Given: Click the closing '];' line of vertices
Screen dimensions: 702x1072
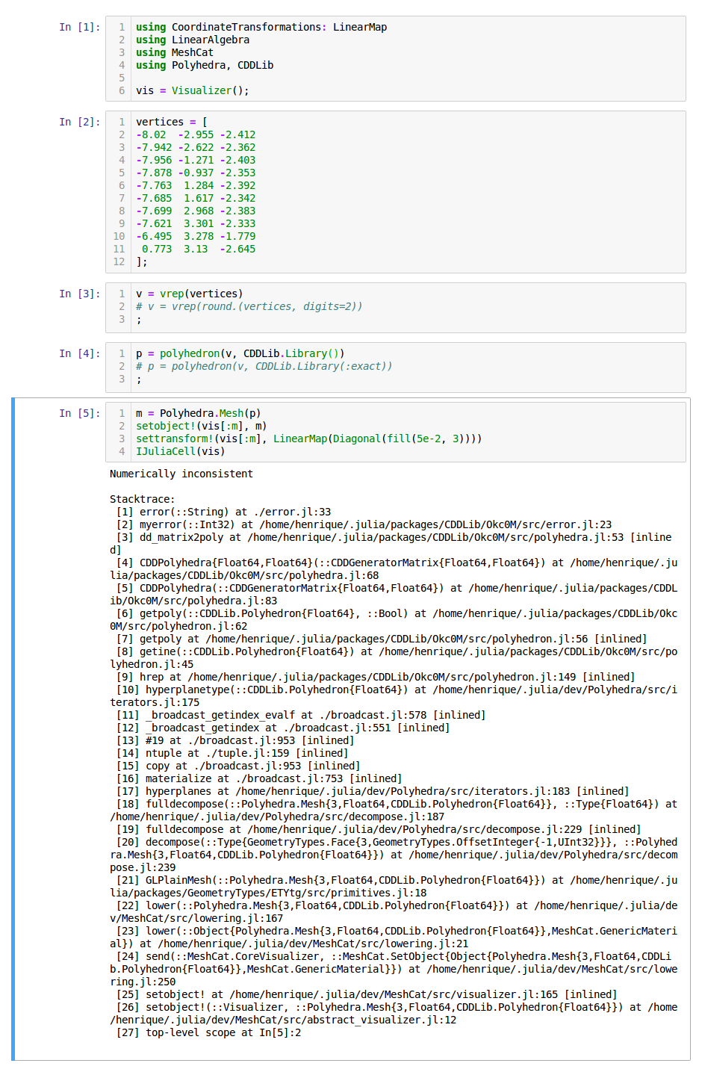Looking at the screenshot, I should [x=142, y=261].
